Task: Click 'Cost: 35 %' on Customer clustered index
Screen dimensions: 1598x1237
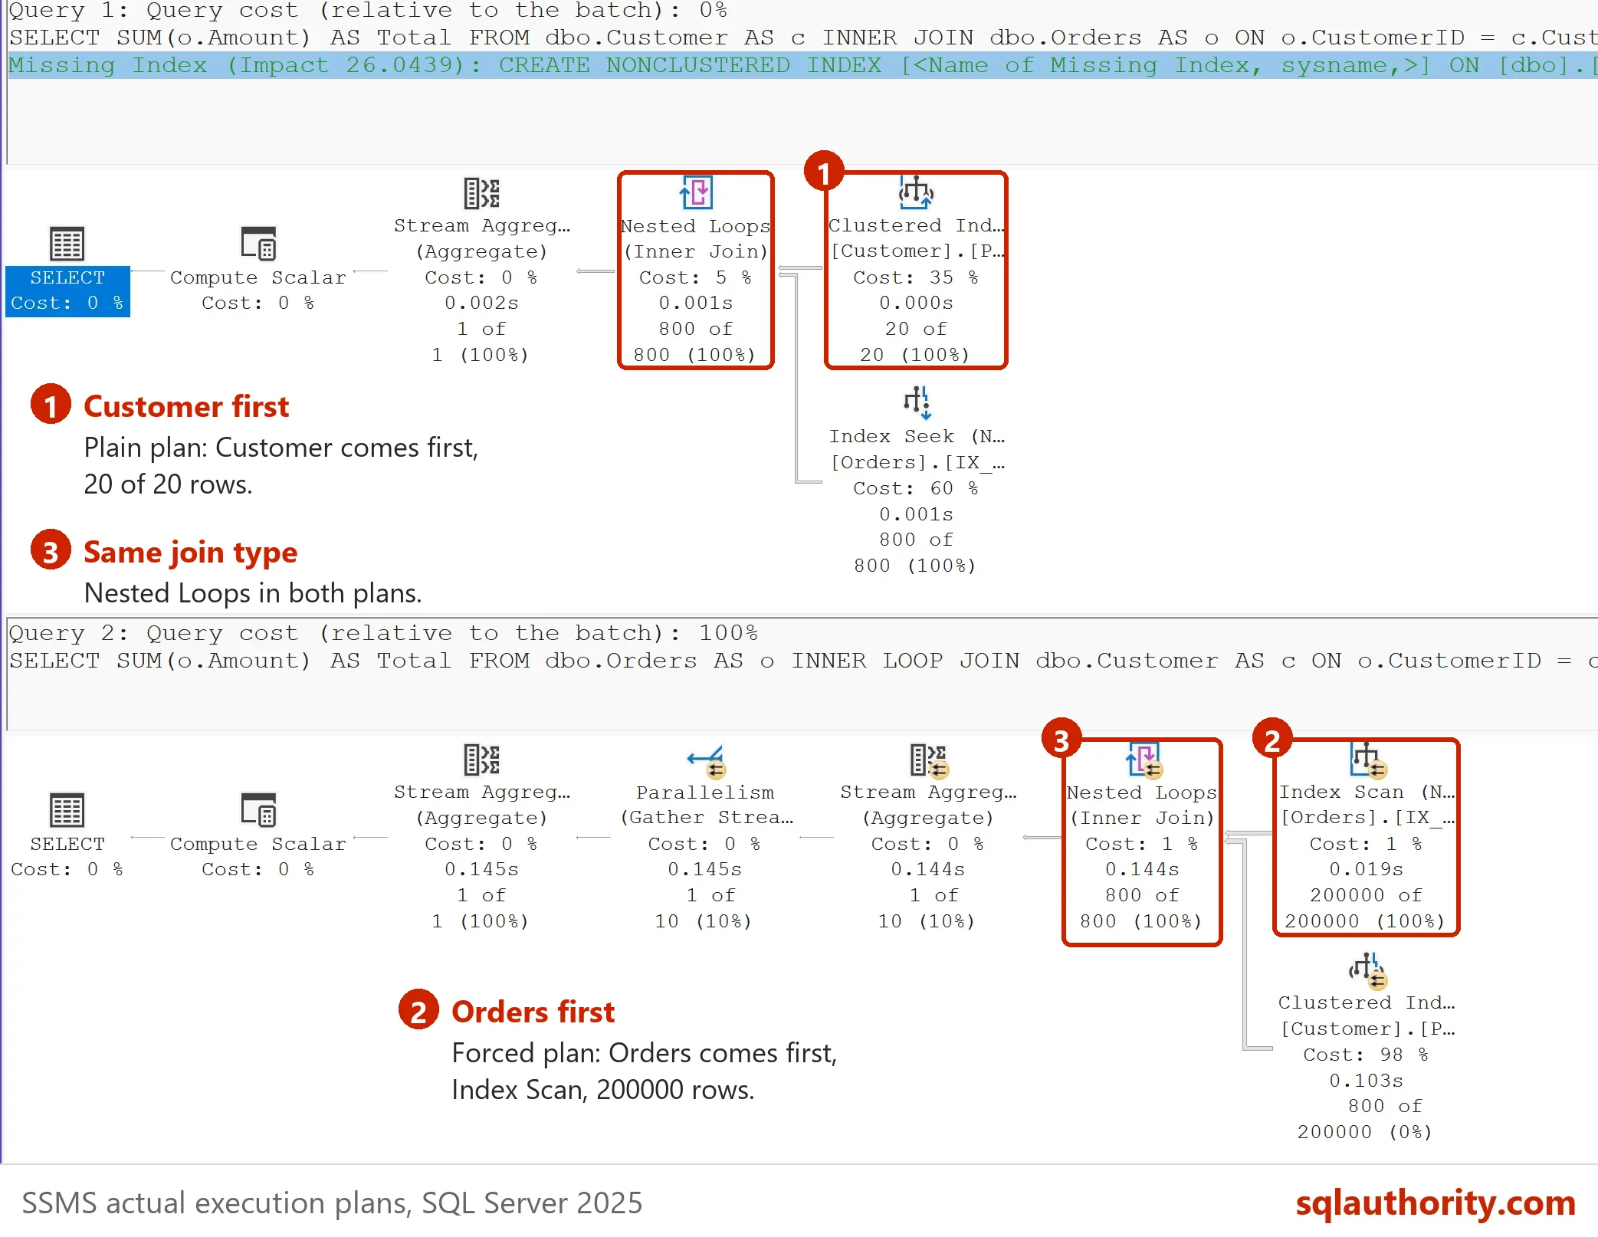Action: [x=916, y=277]
